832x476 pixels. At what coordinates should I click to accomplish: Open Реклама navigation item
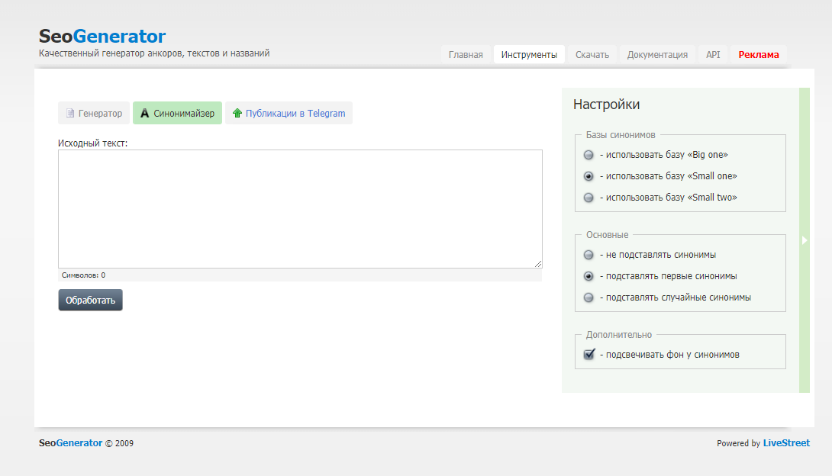(x=759, y=55)
